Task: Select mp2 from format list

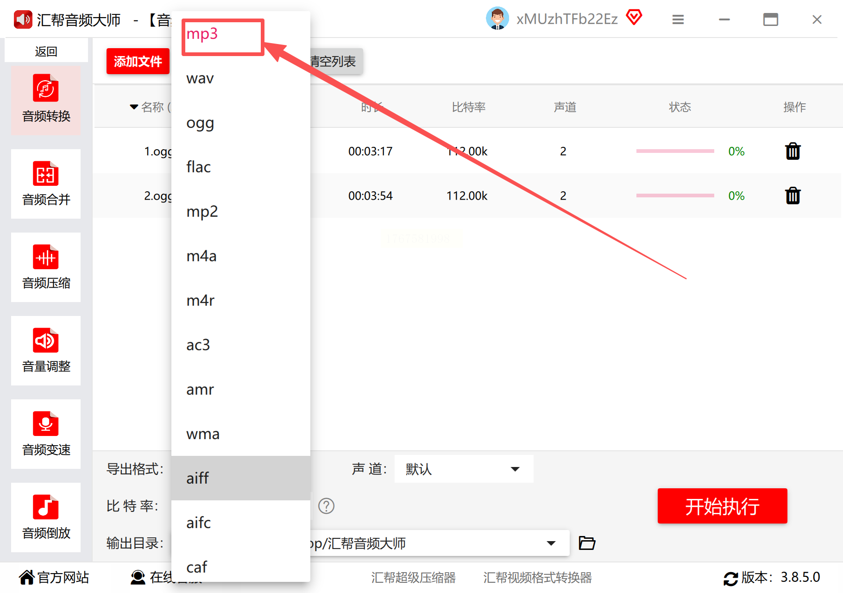Action: point(241,211)
